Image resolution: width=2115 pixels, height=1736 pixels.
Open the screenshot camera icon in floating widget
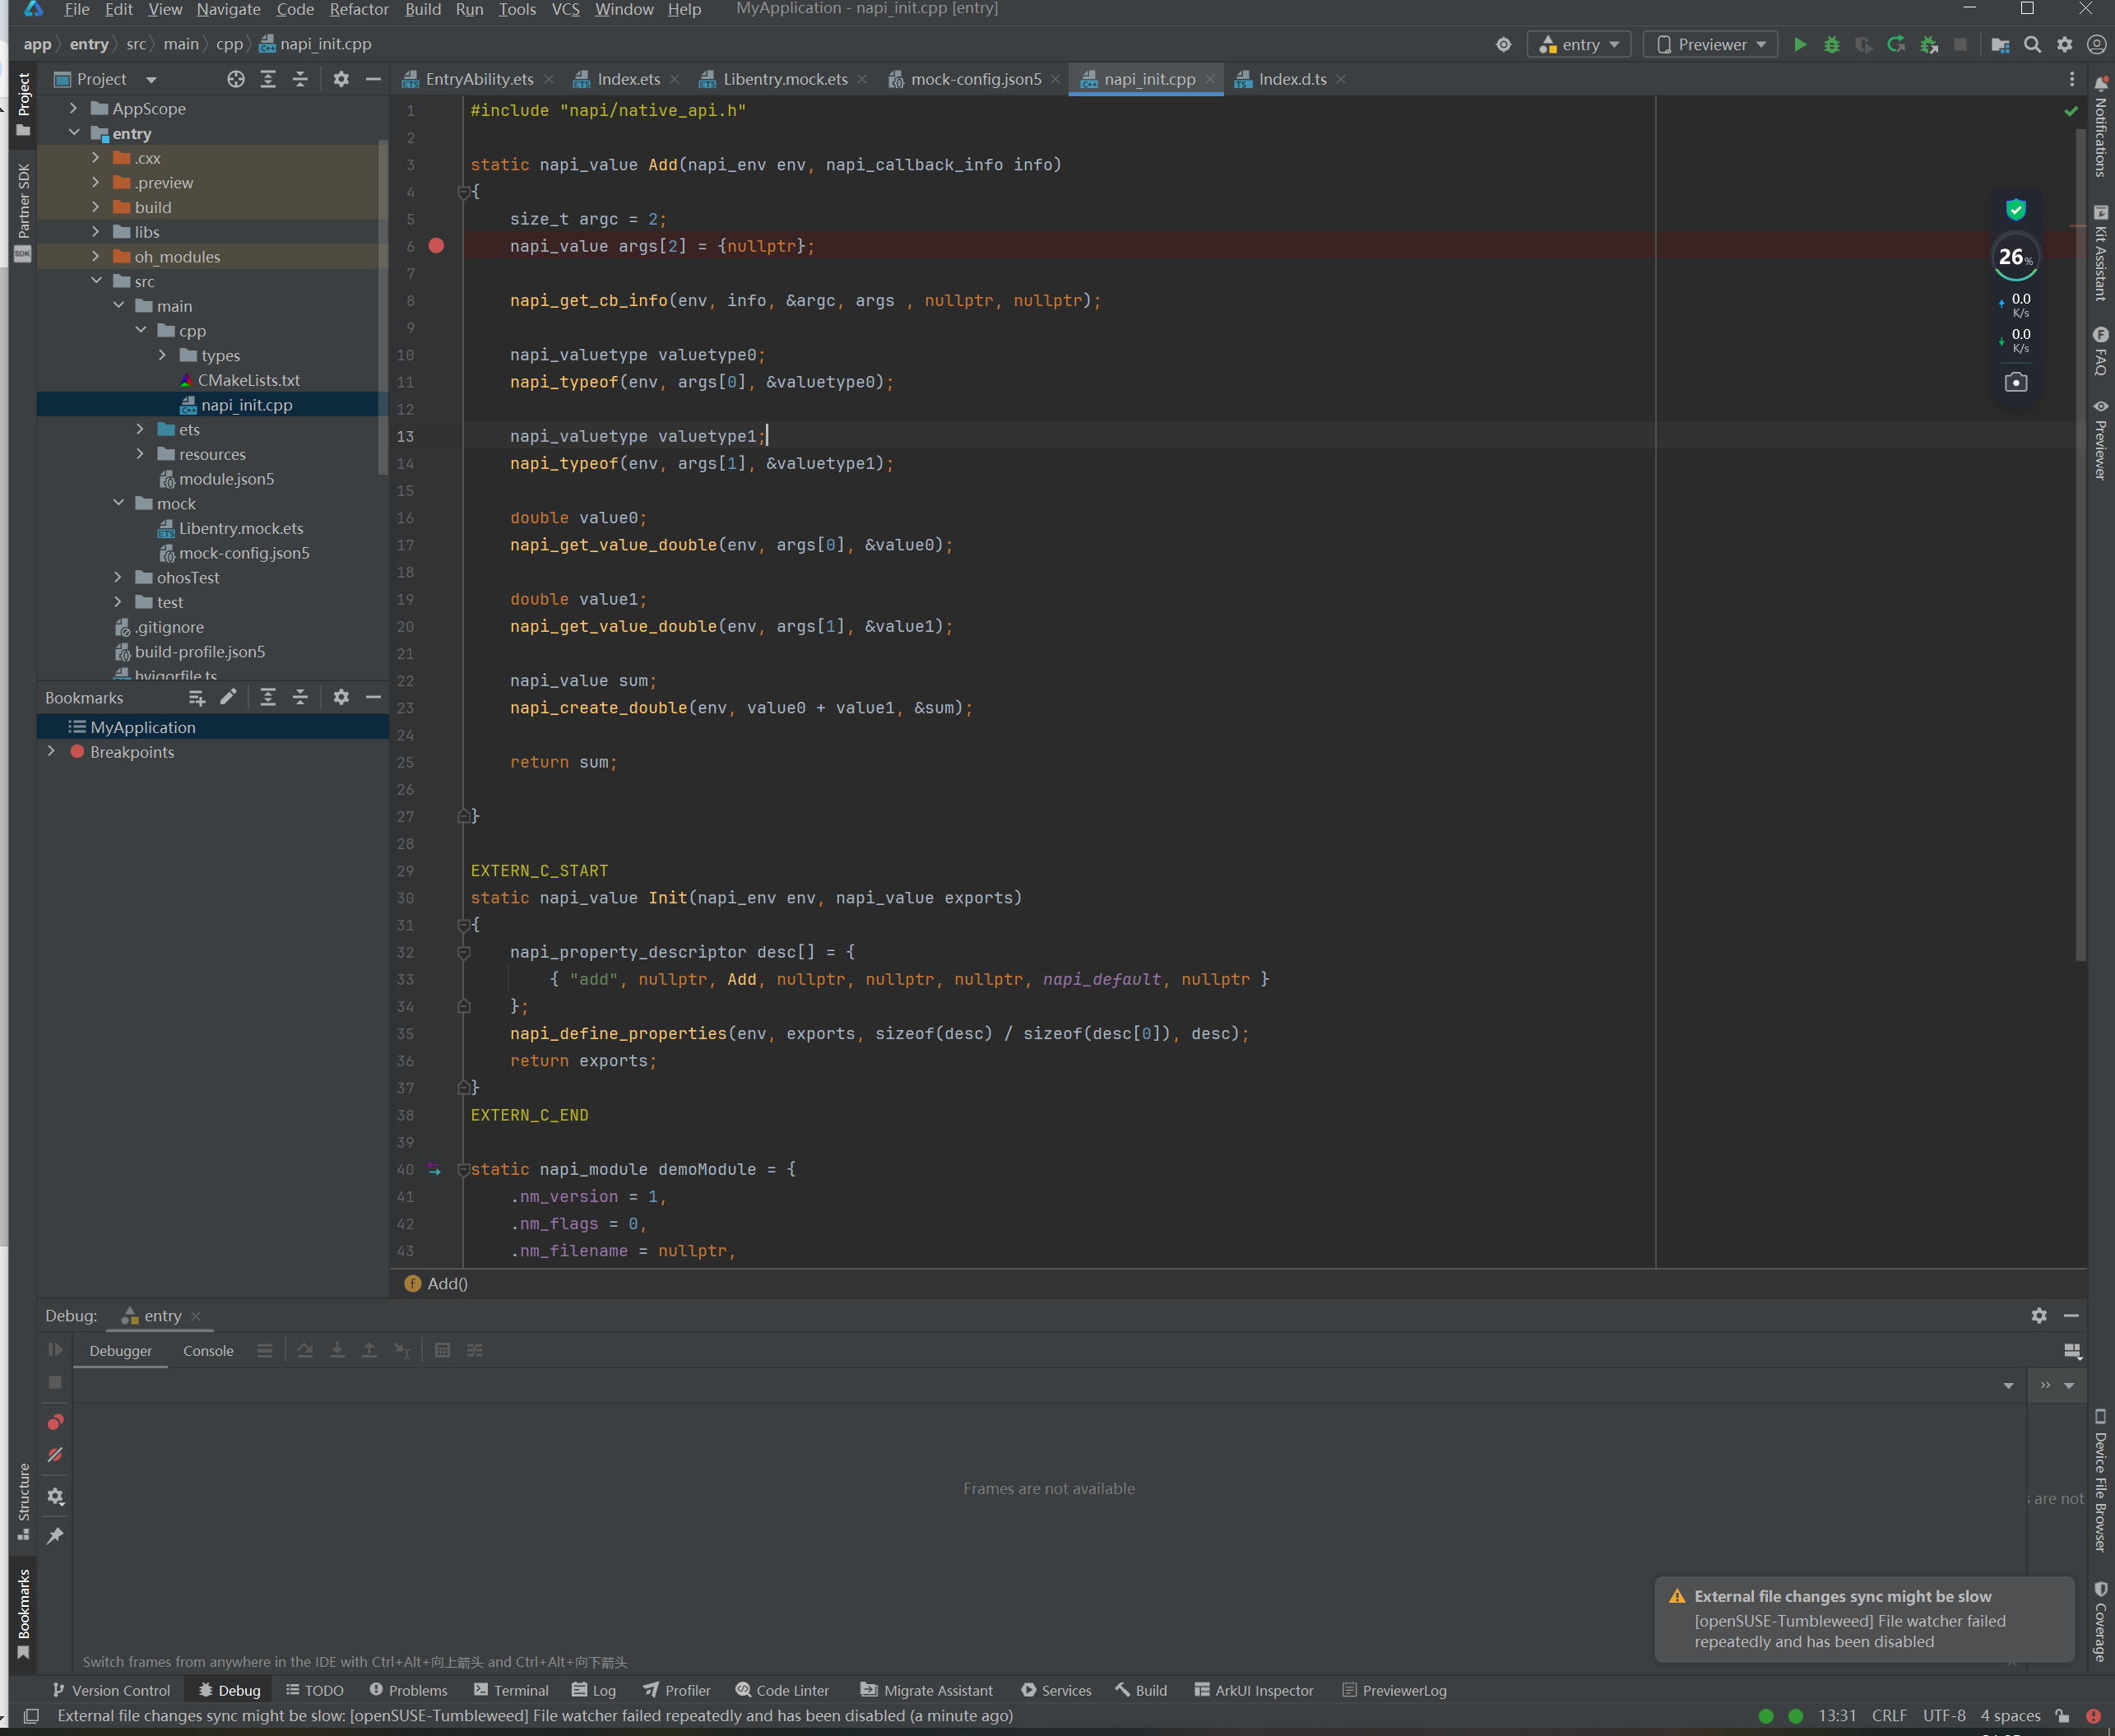tap(2015, 382)
